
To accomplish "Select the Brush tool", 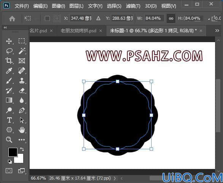I will 9,81.
